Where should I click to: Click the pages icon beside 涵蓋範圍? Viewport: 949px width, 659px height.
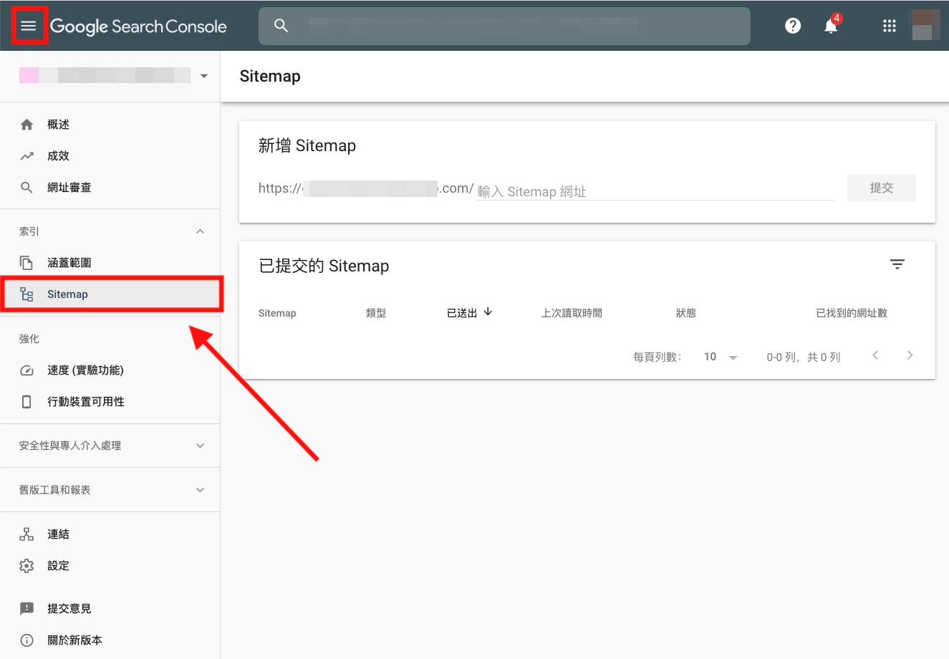click(27, 263)
